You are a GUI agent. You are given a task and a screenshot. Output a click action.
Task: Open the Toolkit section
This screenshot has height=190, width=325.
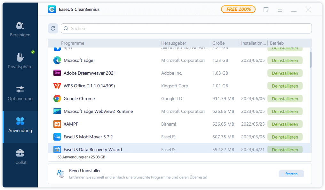20,157
